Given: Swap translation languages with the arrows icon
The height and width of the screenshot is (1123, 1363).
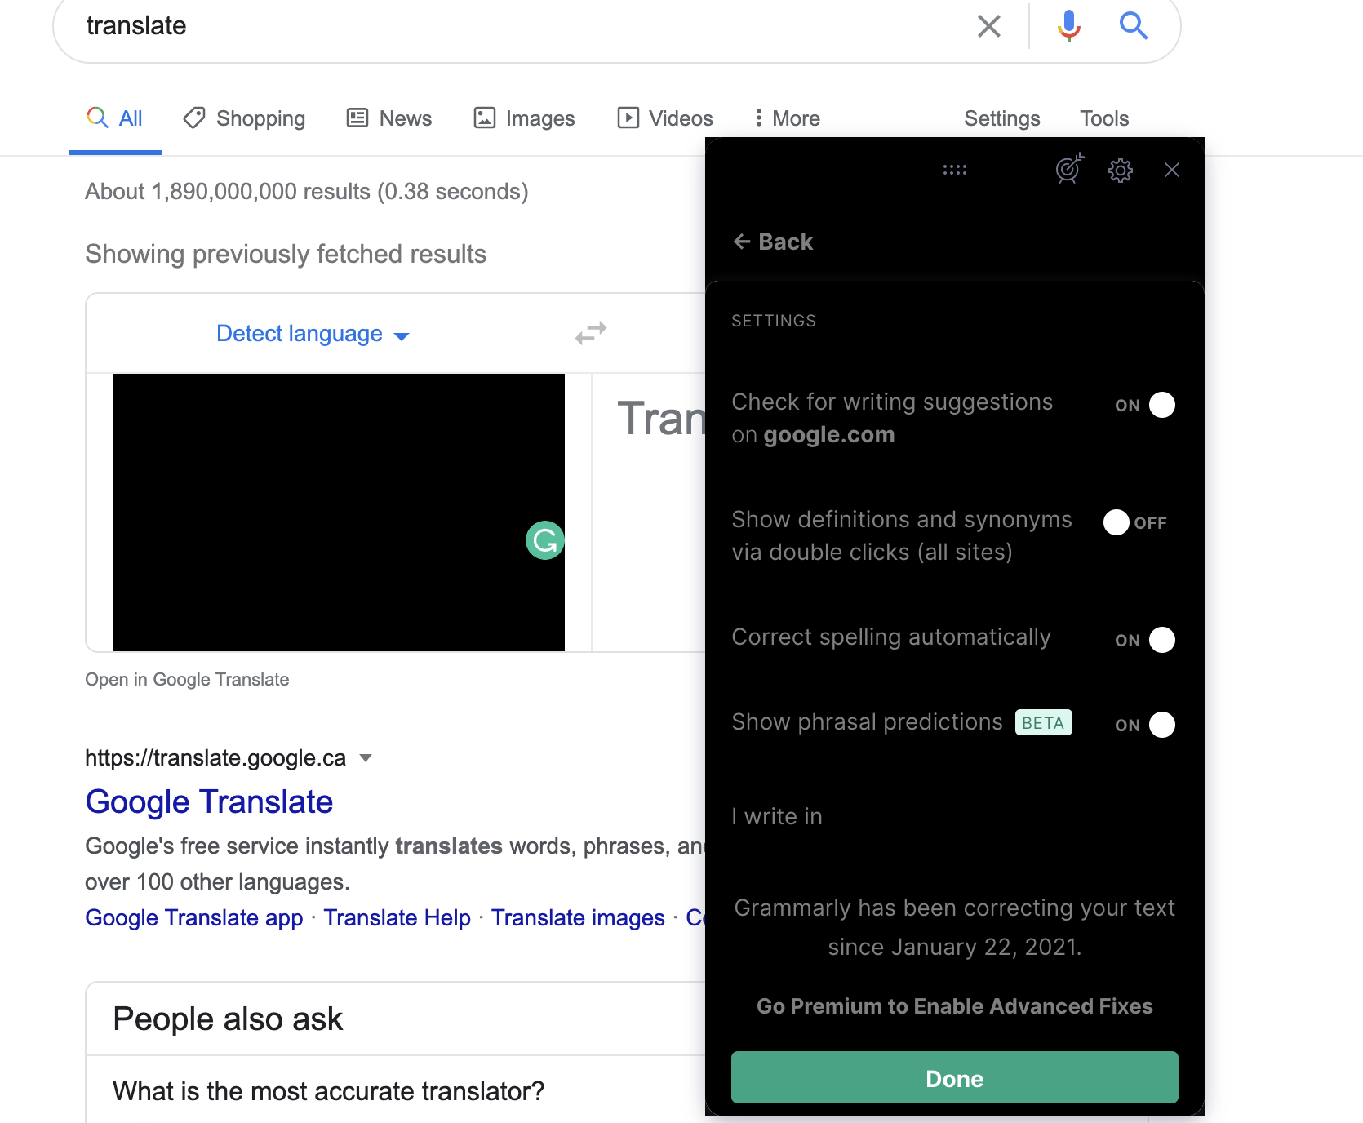Looking at the screenshot, I should [590, 333].
